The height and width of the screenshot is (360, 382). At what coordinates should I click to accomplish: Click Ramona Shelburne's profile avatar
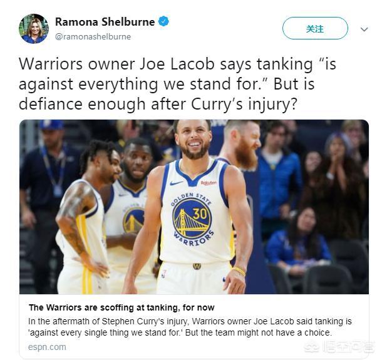(x=34, y=29)
